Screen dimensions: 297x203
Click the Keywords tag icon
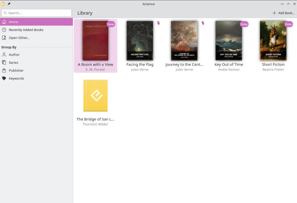coord(4,78)
